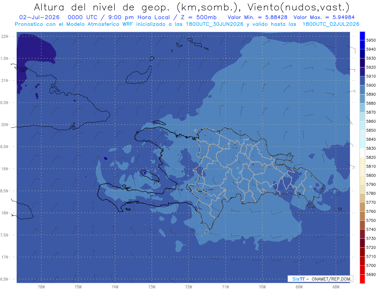
Task: Click the 'Valor Max. = 5.94984' text
Action: (324, 17)
